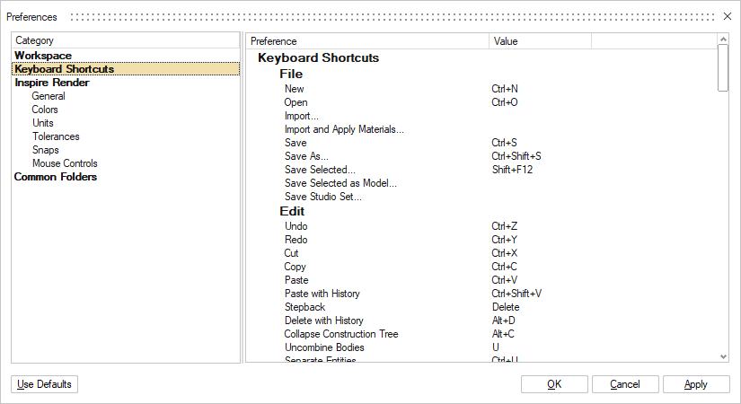Screen dimensions: 741x404
Task: Select the Workspace category
Action: pos(42,56)
